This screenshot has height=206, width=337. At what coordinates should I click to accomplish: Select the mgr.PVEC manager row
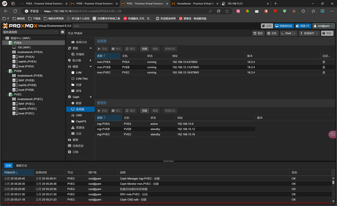(175, 134)
